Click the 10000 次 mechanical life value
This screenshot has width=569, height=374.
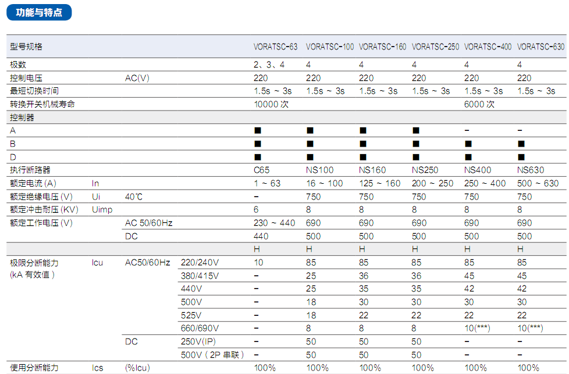pos(271,104)
